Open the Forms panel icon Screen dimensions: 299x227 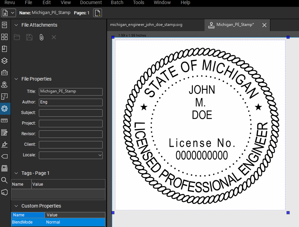4,132
